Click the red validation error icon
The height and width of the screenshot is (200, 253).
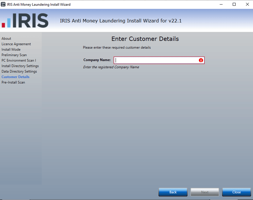tap(201, 60)
